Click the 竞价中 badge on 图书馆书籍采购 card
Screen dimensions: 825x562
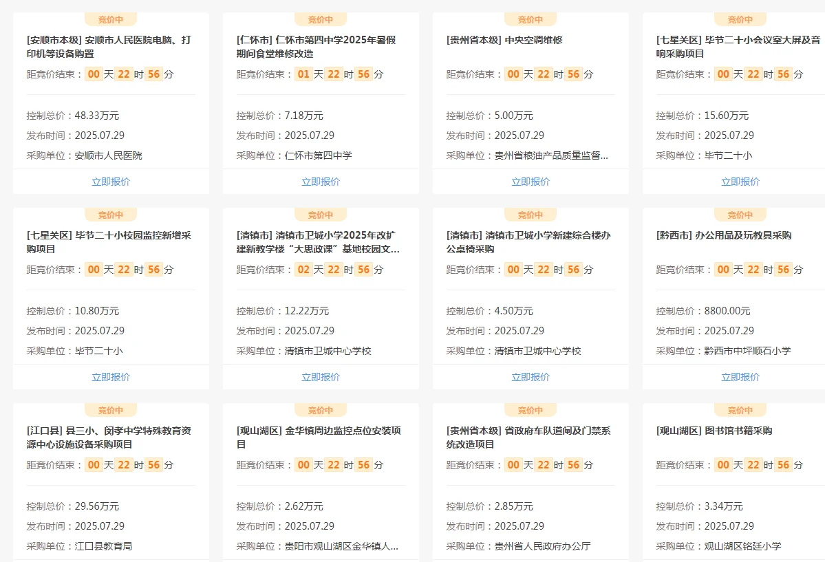[740, 409]
